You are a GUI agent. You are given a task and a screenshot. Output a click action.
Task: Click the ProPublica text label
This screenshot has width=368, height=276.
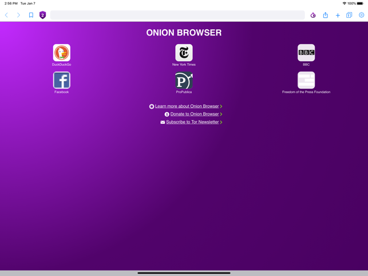[x=184, y=92]
